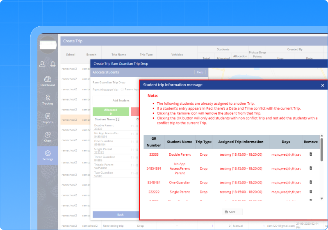Open the notifications bell
328x230 pixels.
(53, 64)
